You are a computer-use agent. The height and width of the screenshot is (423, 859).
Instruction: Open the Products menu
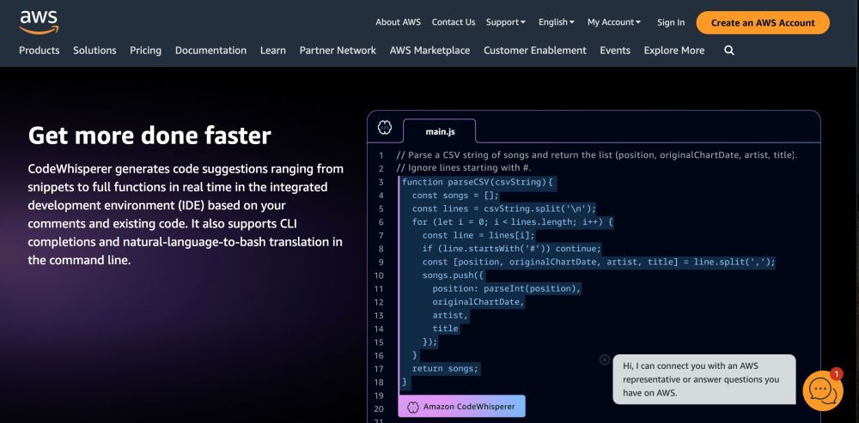pos(40,51)
